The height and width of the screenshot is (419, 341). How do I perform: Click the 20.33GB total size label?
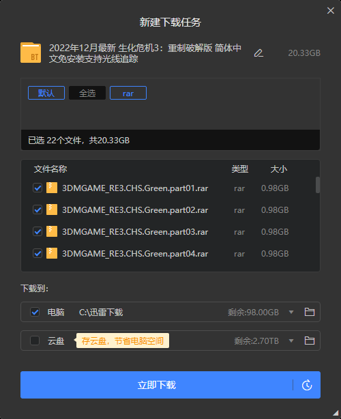click(304, 53)
